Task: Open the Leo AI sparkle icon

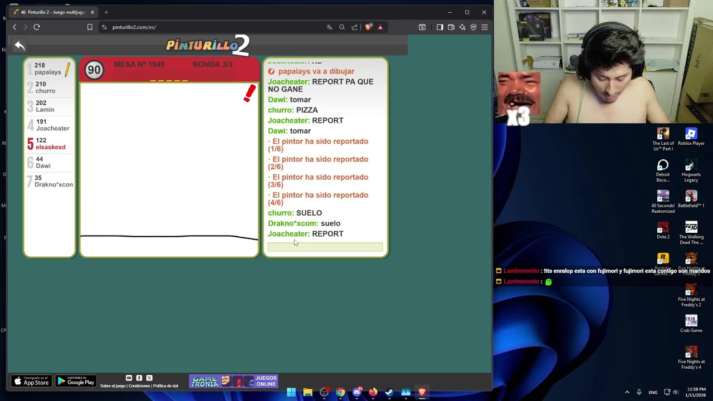Action: (462, 27)
